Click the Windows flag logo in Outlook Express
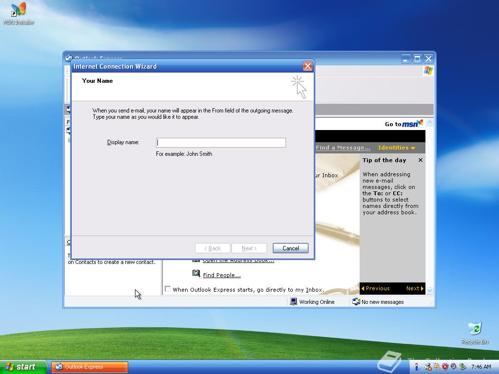499x374 pixels. (428, 71)
